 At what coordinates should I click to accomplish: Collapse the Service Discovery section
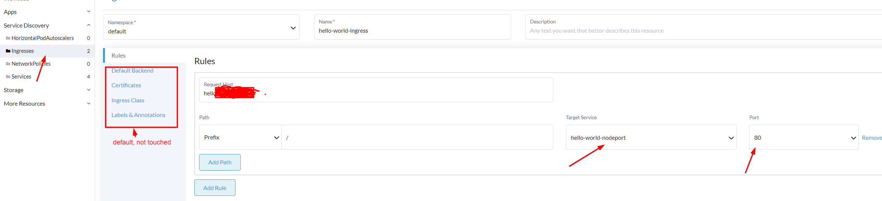click(88, 25)
